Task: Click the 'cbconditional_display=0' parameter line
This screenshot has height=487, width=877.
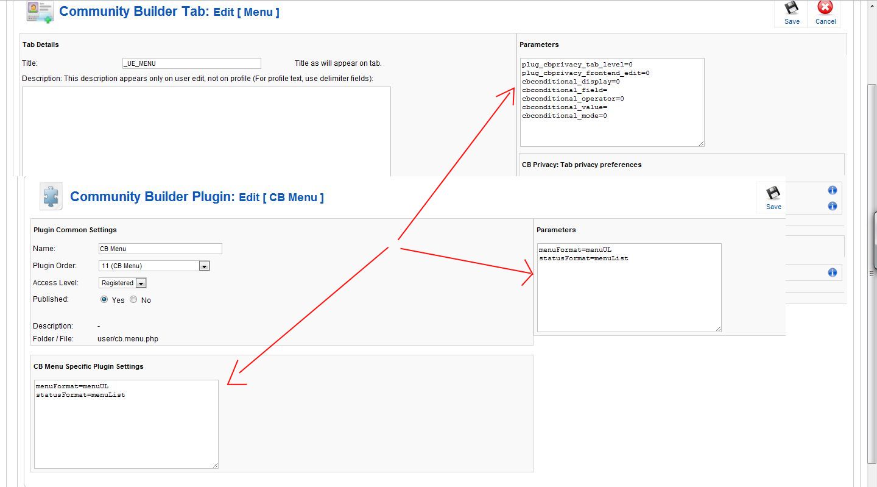Action: pyautogui.click(x=571, y=81)
